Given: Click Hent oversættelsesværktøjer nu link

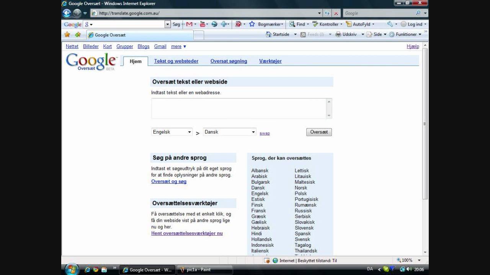Looking at the screenshot, I should [x=187, y=233].
